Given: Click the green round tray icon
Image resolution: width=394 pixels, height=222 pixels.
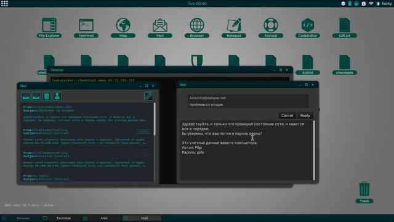Looking at the screenshot, I should point(356,4).
